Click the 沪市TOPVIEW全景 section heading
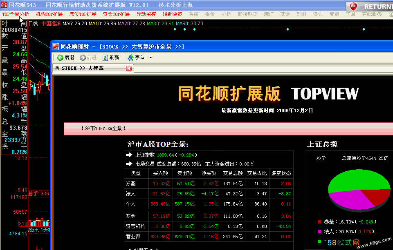Image resolution: width=393 pixels, height=250 pixels. 103,128
